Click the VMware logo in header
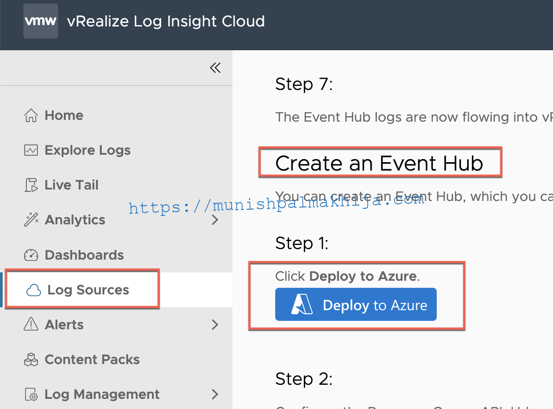553x409 pixels. pos(41,21)
